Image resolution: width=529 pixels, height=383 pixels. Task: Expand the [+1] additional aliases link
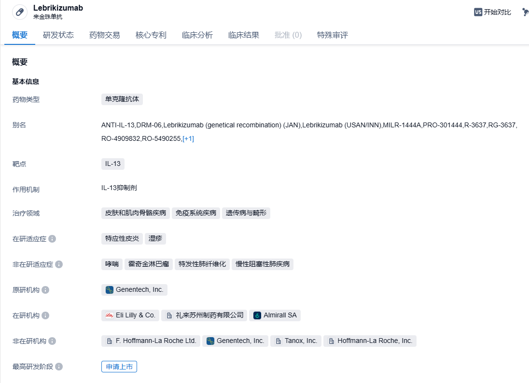188,139
